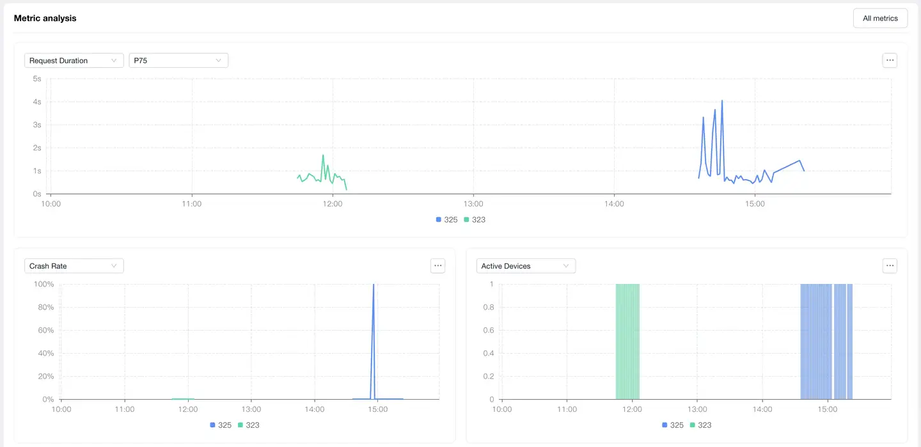This screenshot has height=447, width=921.
Task: Click green 323 swatch in Crash Rate legend
Action: (x=240, y=425)
